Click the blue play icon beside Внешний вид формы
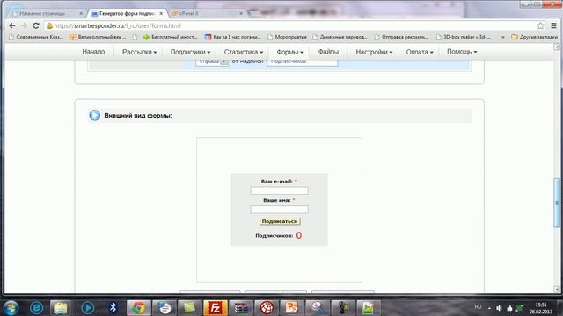Image resolution: width=563 pixels, height=316 pixels. pyautogui.click(x=95, y=115)
